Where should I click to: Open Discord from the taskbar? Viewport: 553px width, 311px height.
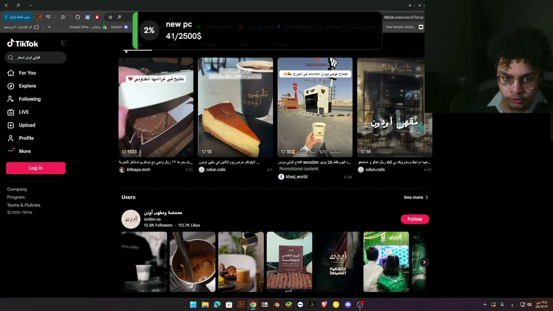click(x=348, y=305)
